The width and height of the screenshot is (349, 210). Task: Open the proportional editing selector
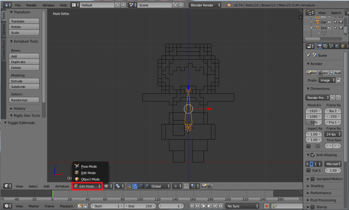coord(177,186)
